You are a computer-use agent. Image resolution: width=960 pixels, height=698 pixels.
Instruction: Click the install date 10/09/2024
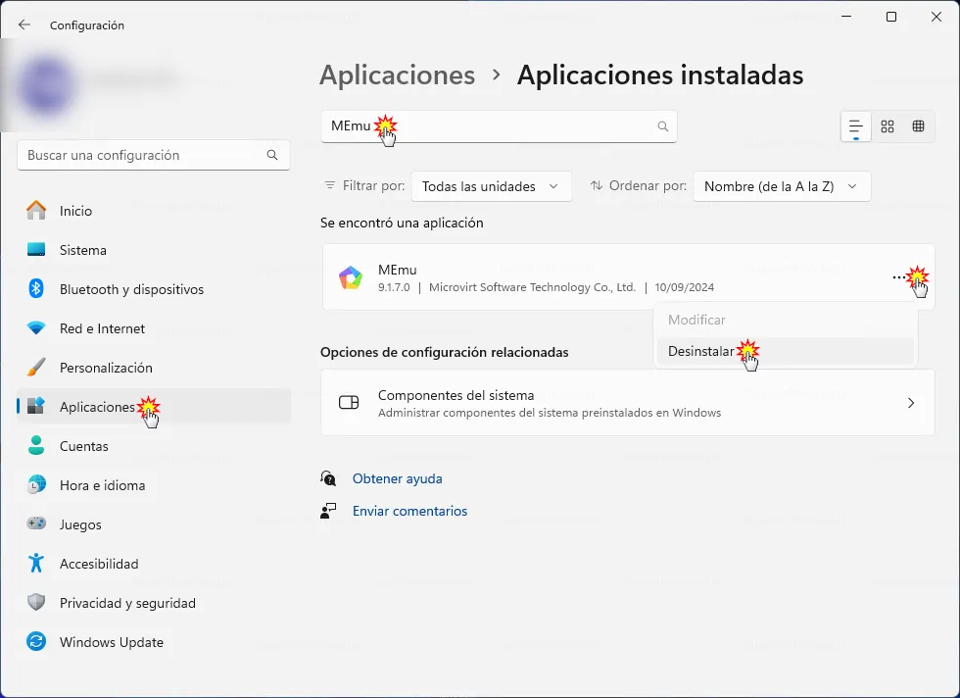tap(684, 287)
